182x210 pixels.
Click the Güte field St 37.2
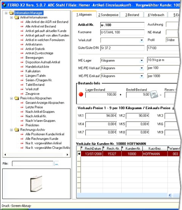pos(122,48)
